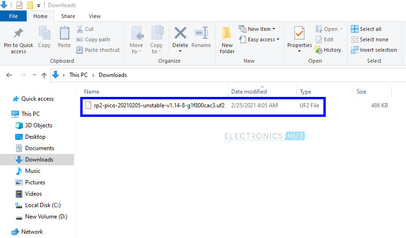Click Select all in the Select group
The width and height of the screenshot is (406, 238).
click(366, 29)
